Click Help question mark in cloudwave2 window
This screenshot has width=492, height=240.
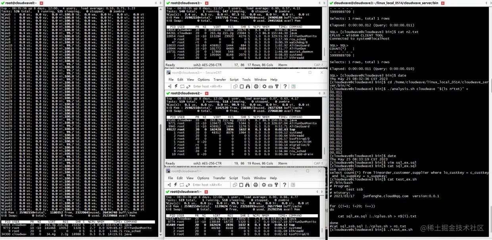tap(285, 86)
